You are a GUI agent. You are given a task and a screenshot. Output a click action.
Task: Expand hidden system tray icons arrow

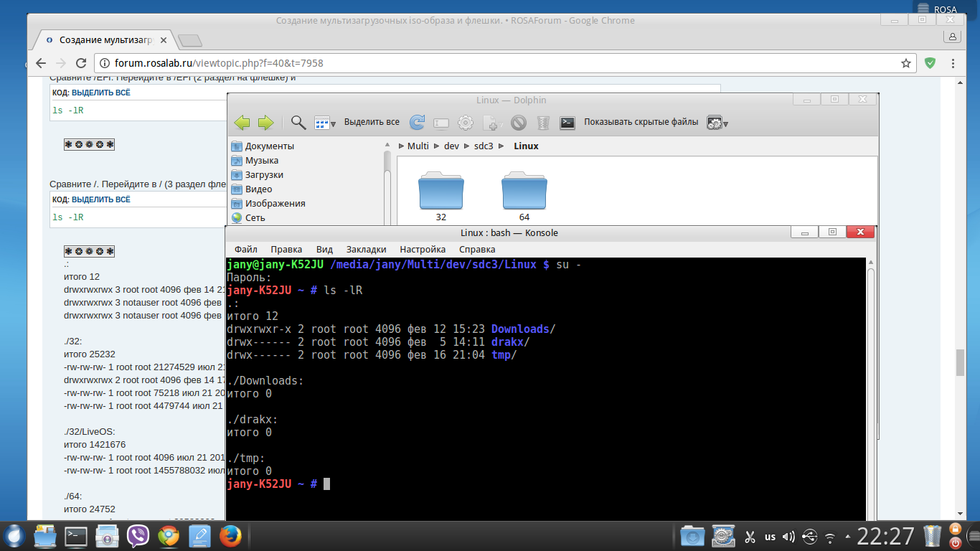pyautogui.click(x=849, y=536)
